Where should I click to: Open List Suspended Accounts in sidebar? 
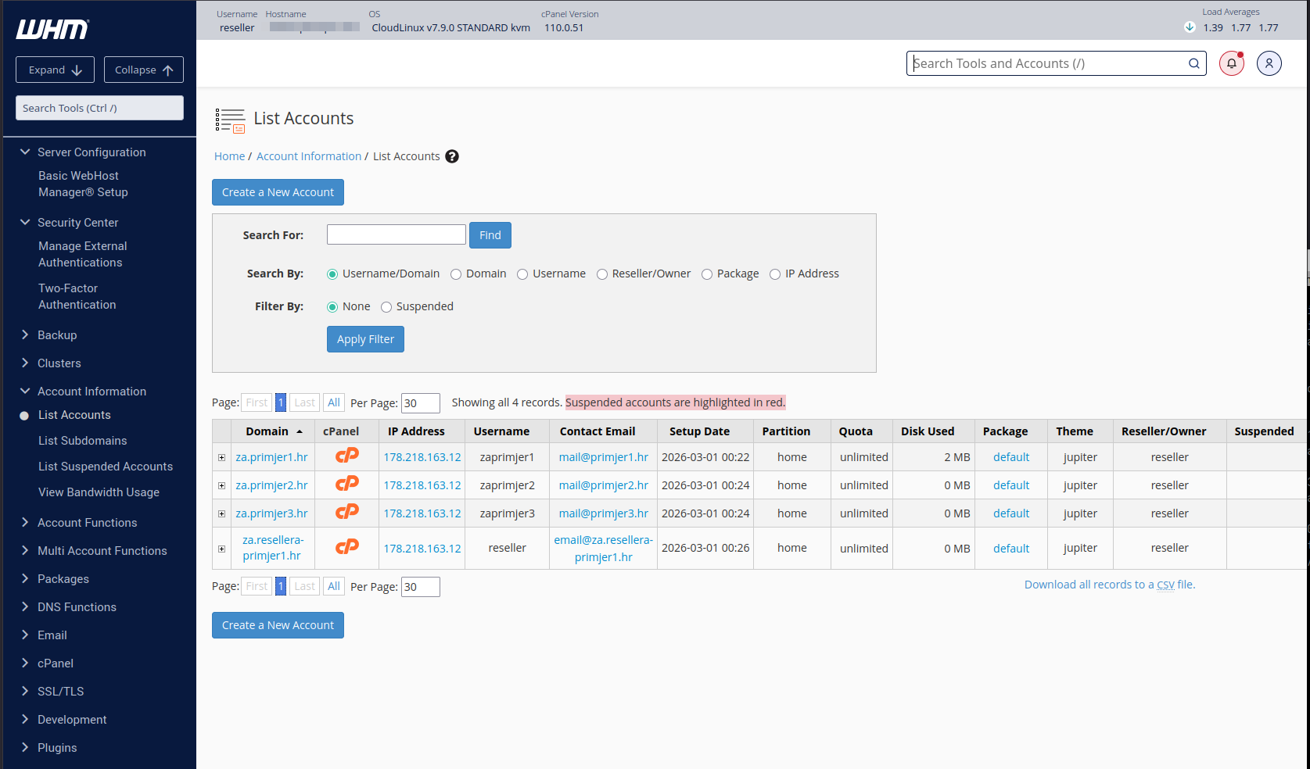(x=106, y=467)
